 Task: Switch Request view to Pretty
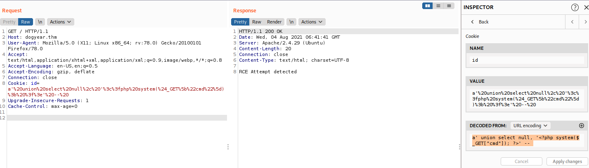tap(9, 22)
